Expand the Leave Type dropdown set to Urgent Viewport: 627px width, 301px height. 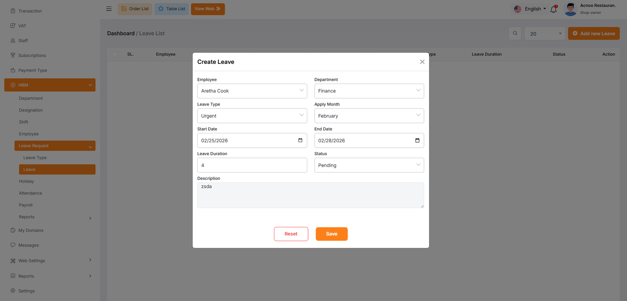pos(252,116)
